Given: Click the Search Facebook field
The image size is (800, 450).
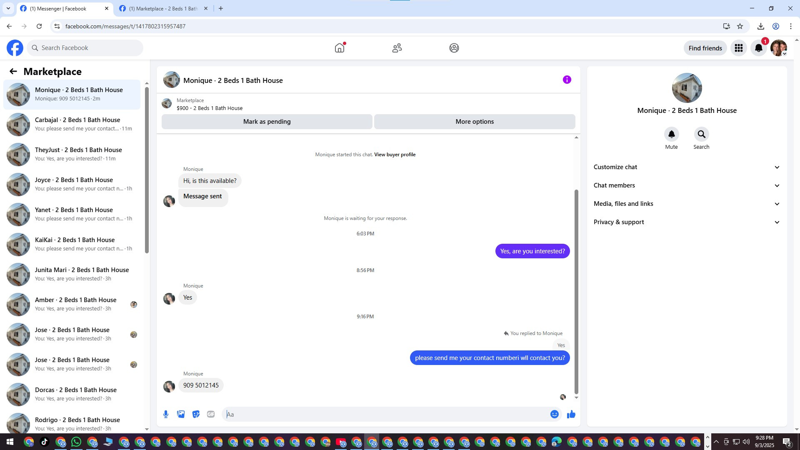Looking at the screenshot, I should (85, 48).
